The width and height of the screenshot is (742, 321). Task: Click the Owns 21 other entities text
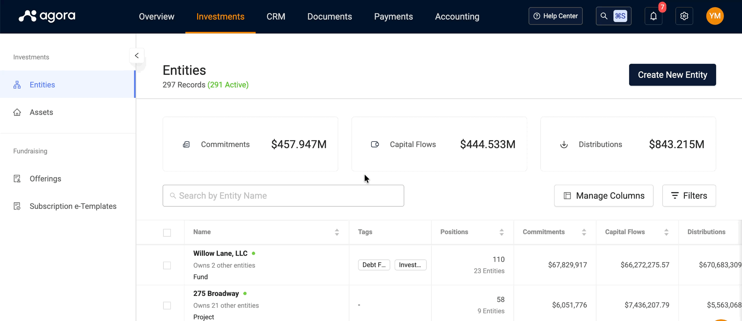(x=226, y=305)
